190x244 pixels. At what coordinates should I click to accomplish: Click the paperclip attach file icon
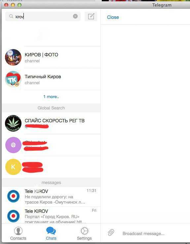click(111, 232)
